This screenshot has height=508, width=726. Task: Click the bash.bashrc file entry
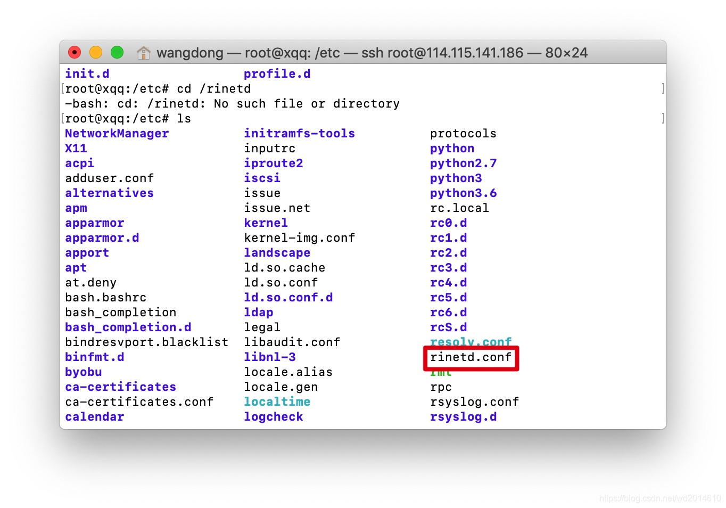[x=106, y=298]
